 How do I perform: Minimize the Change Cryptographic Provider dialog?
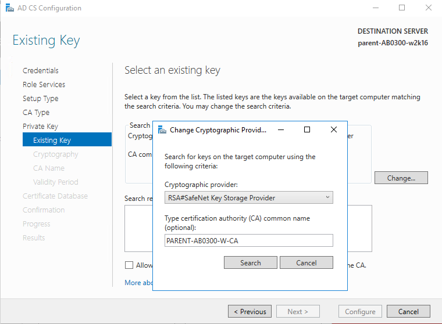coord(281,129)
